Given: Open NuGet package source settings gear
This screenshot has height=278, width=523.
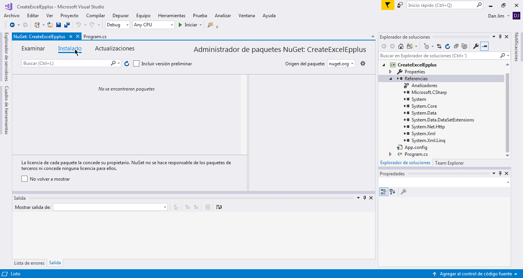Looking at the screenshot, I should pyautogui.click(x=363, y=63).
